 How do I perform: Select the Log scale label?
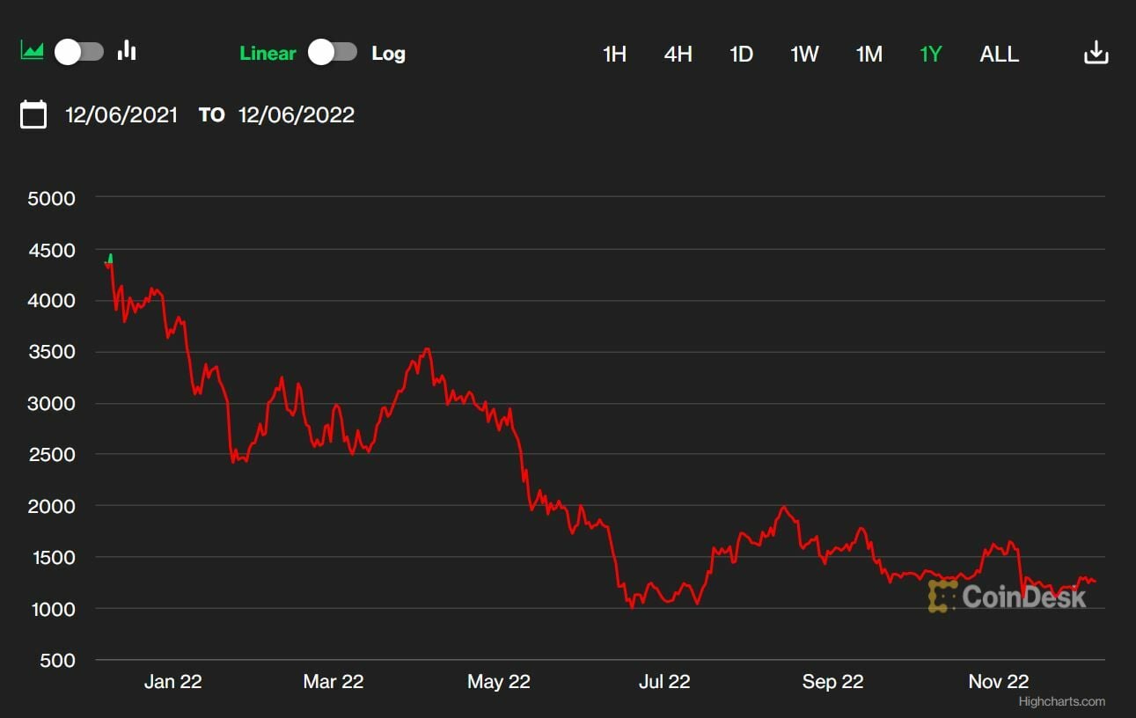[388, 53]
